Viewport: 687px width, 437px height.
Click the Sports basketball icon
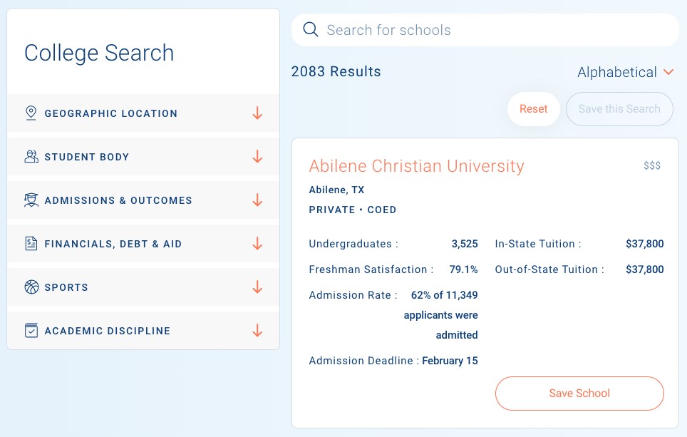pos(31,287)
